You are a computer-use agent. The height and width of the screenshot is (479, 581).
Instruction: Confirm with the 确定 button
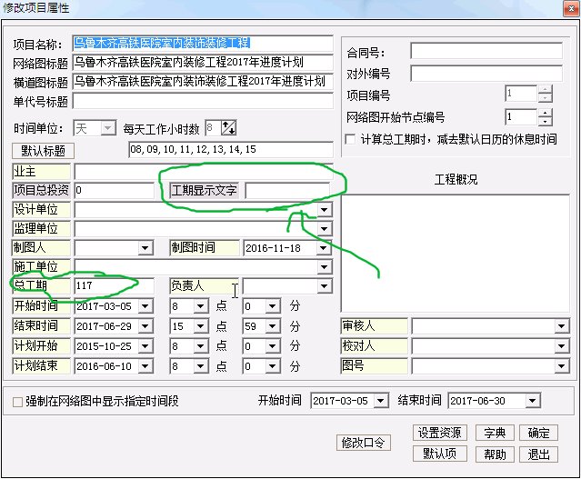point(538,433)
